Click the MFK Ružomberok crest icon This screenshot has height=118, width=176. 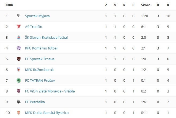pyautogui.click(x=19, y=70)
